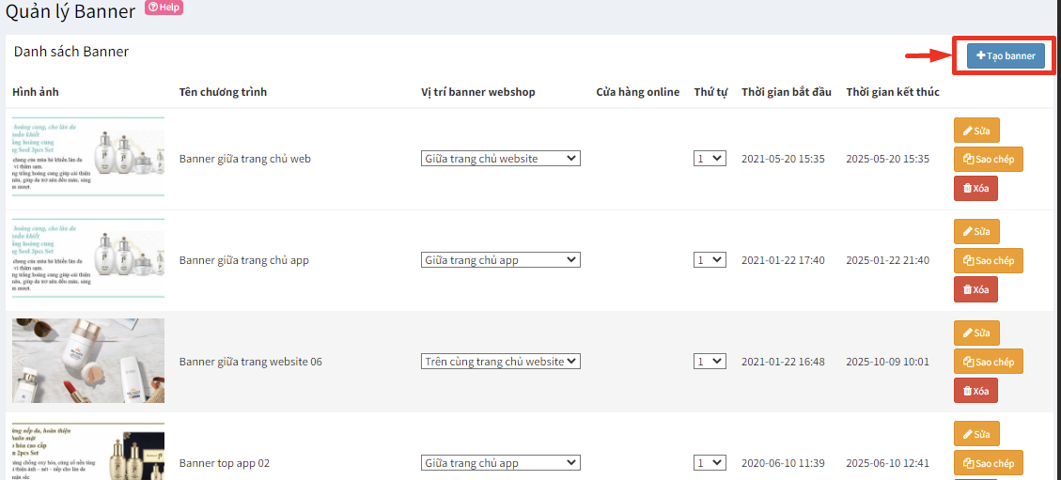
Task: Click Sao chép for Banner giữa trang chủ app
Action: 988,261
